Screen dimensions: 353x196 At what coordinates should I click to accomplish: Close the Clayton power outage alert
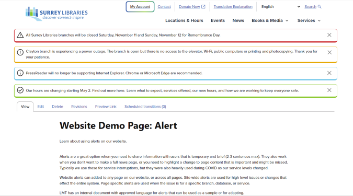329,52
